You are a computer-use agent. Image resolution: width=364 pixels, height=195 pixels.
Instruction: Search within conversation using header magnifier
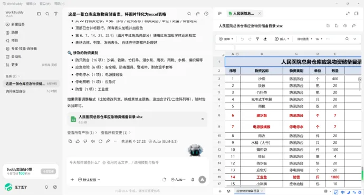tap(189, 14)
